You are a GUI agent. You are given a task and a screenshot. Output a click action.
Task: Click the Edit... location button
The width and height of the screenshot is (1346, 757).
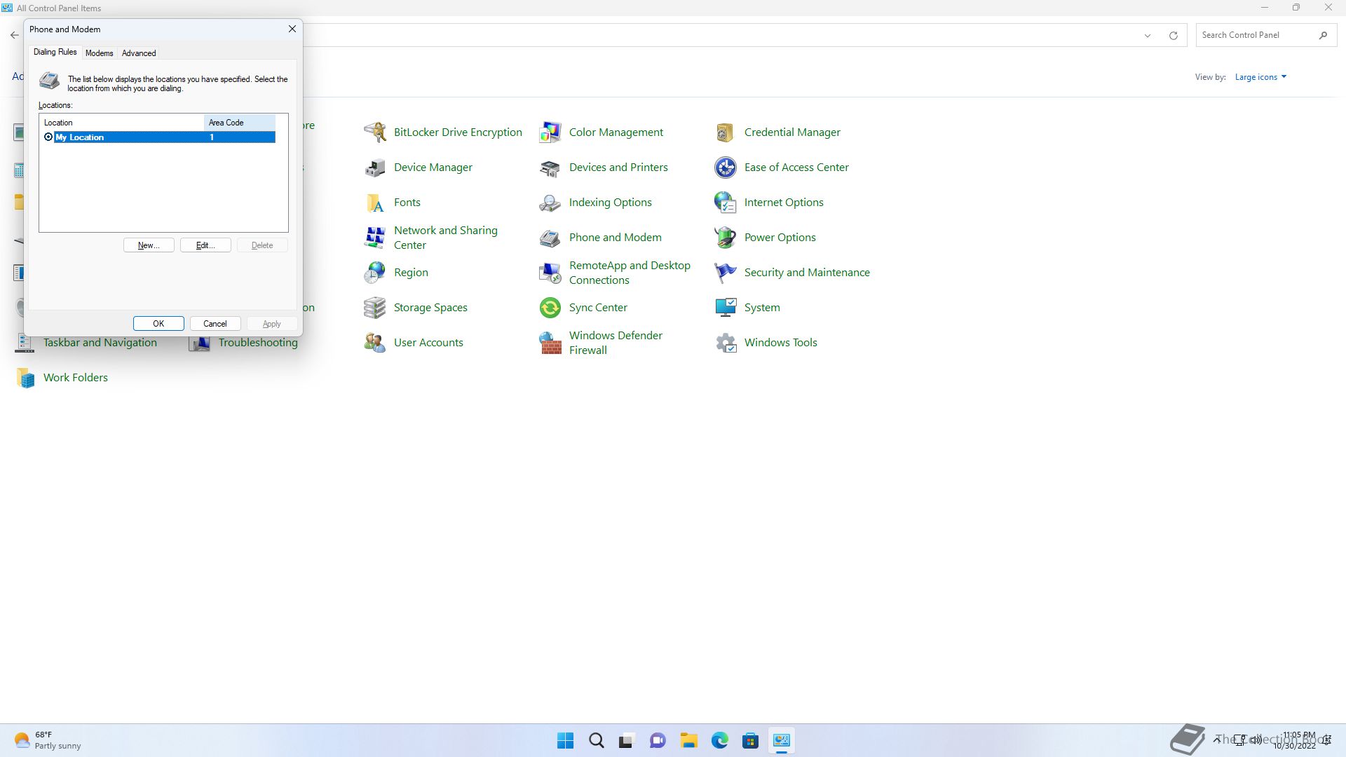(x=205, y=245)
